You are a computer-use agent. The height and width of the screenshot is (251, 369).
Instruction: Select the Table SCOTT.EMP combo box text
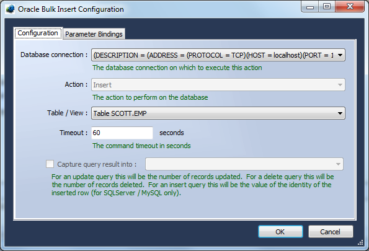[120, 113]
